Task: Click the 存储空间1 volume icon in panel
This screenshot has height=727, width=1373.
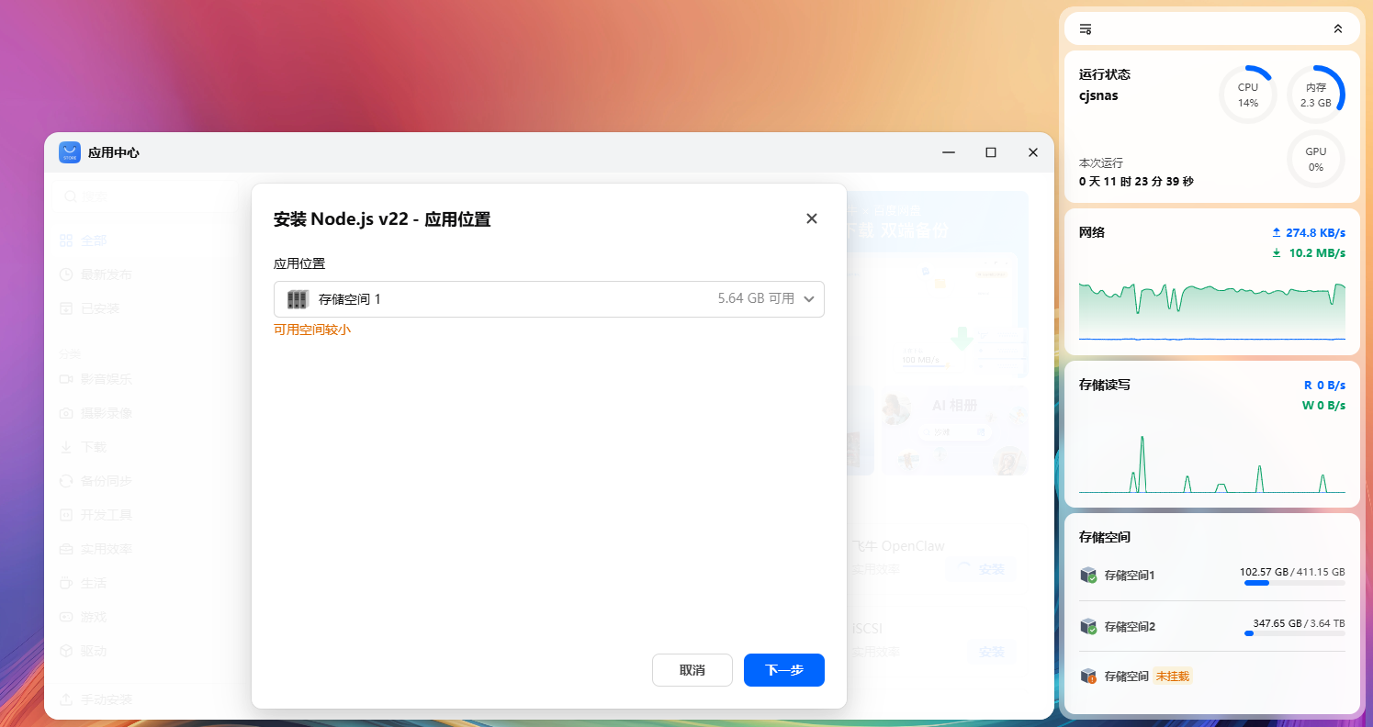Action: tap(1088, 576)
